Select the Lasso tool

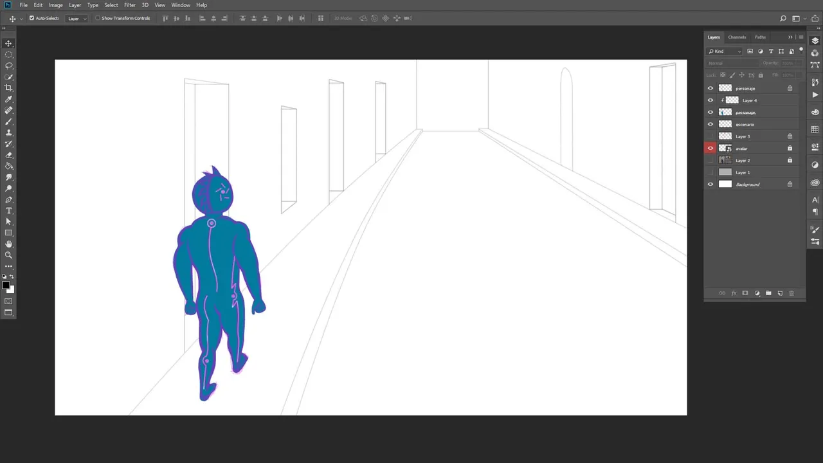point(8,66)
